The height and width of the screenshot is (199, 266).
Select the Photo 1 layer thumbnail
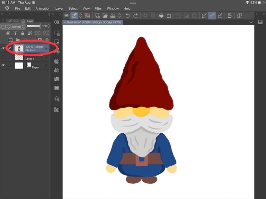[x=19, y=48]
